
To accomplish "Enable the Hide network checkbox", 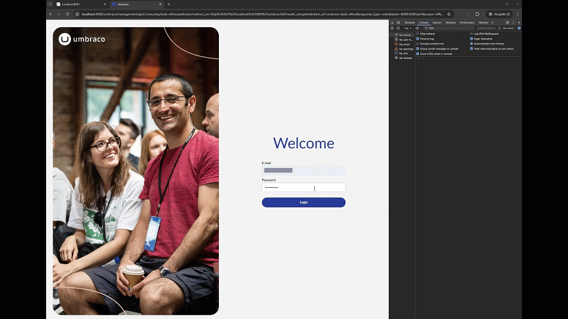I will pos(417,34).
